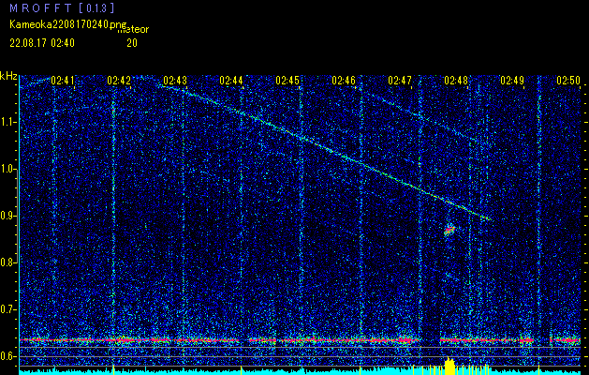
Task: Click the bright red meteor echo blob
Action: point(449,231)
